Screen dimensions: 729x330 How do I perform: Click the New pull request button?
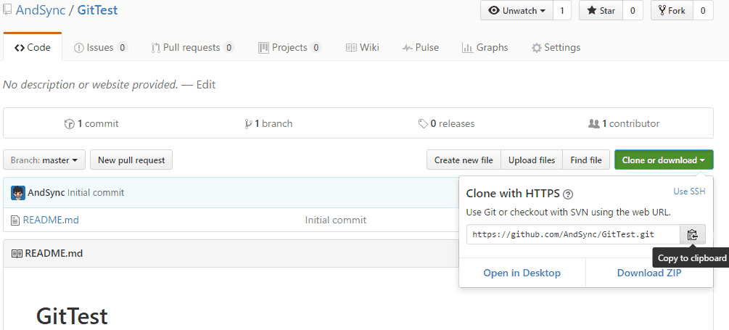pos(131,160)
